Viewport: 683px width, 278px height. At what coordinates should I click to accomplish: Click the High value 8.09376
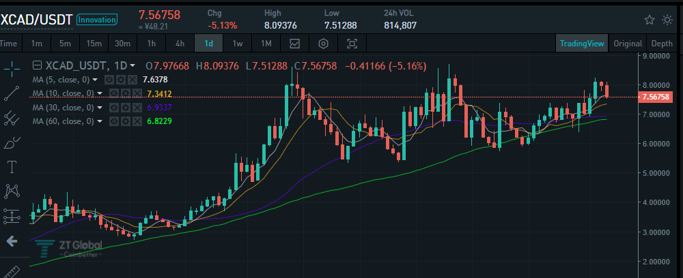pos(281,26)
